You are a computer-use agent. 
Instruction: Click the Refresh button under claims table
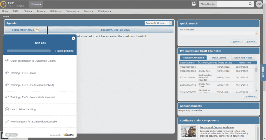pyautogui.click(x=250, y=97)
